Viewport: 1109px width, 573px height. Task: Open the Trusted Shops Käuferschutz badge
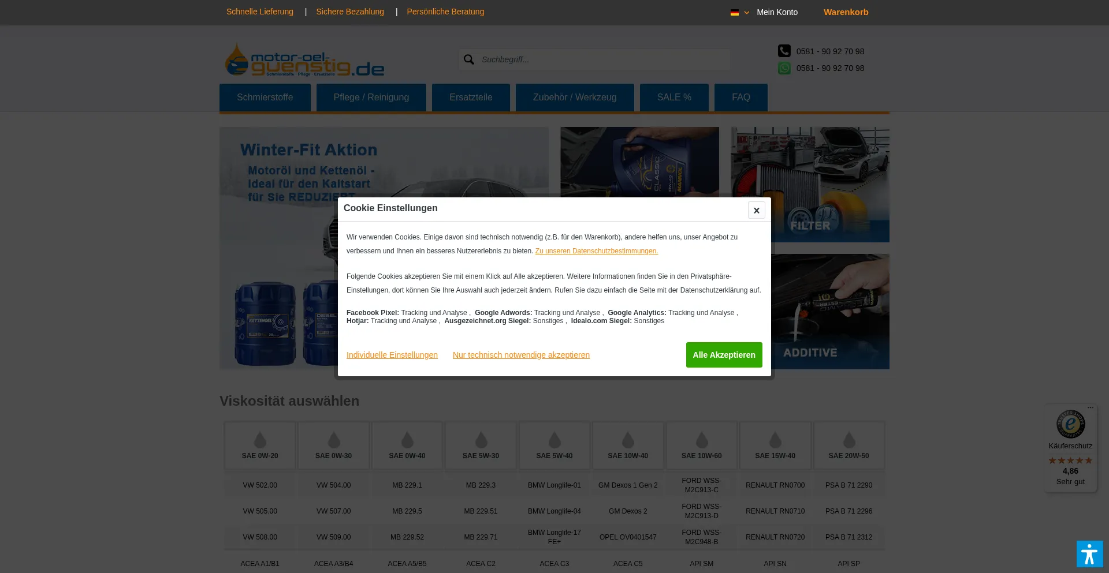coord(1070,424)
